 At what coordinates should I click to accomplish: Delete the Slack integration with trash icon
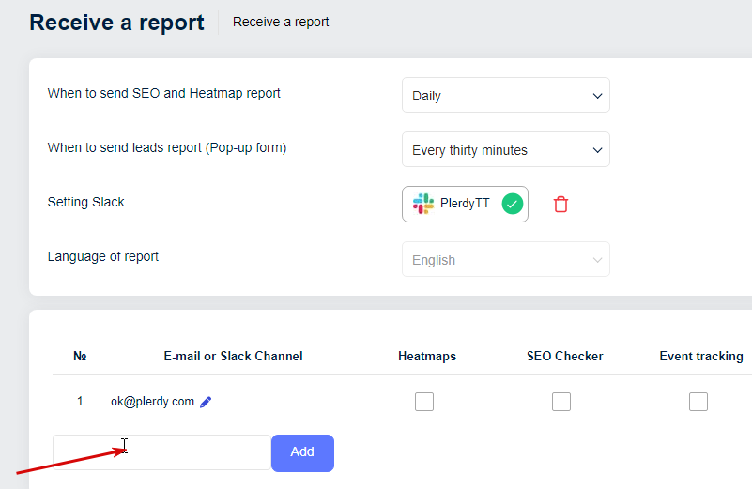(x=560, y=204)
